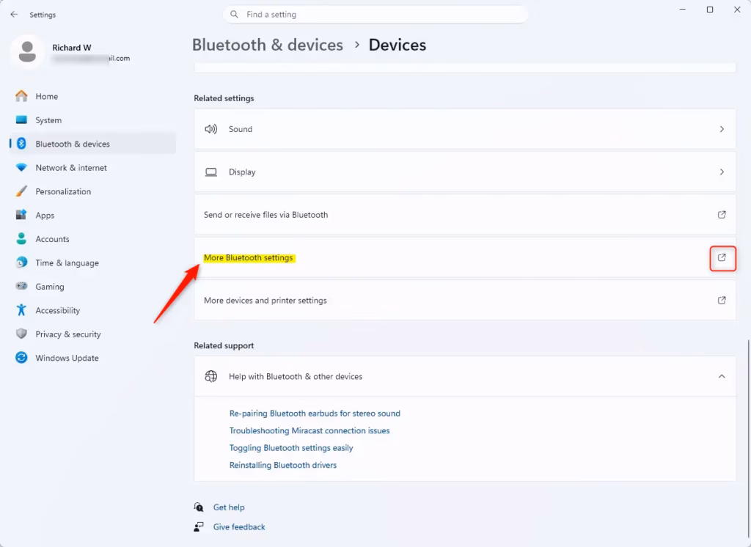Click the Gaming controller icon
Viewport: 751px width, 547px height.
[x=21, y=286]
